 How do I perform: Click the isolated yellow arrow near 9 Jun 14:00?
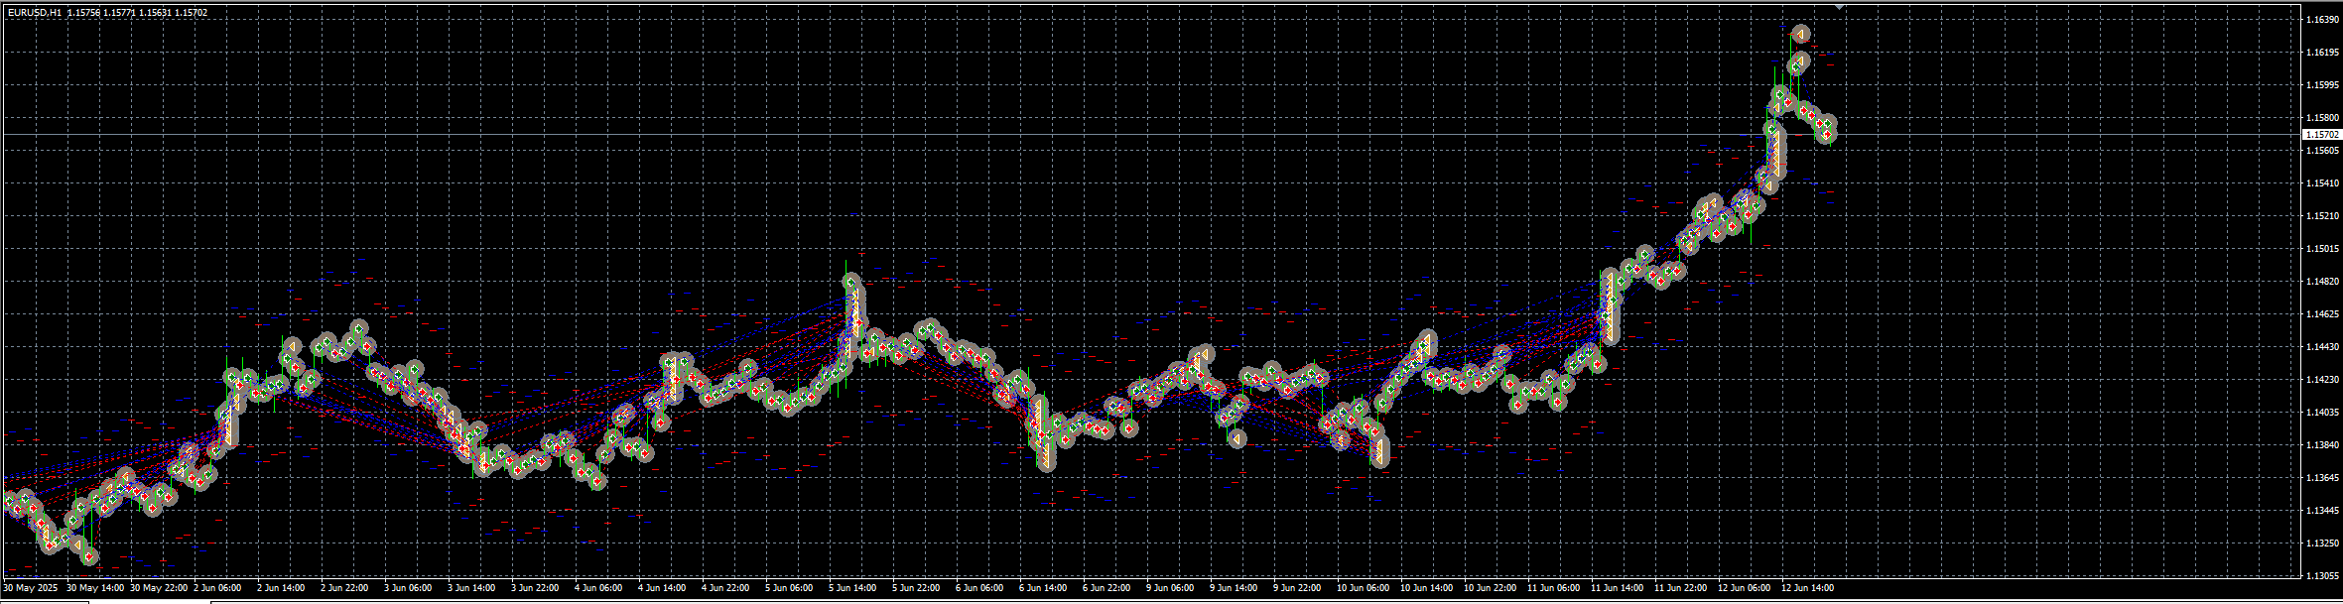point(1237,438)
